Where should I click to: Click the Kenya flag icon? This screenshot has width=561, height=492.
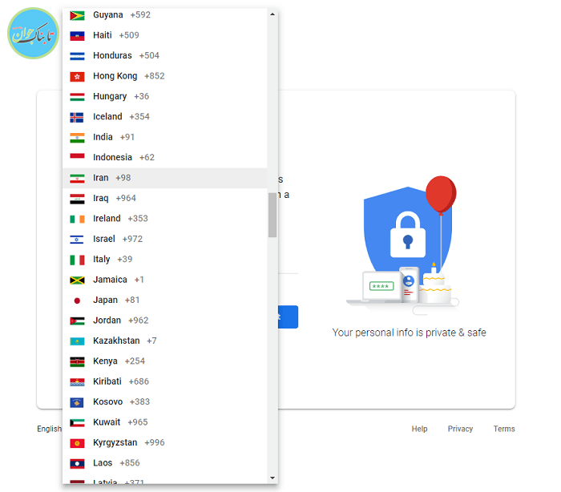(x=77, y=361)
